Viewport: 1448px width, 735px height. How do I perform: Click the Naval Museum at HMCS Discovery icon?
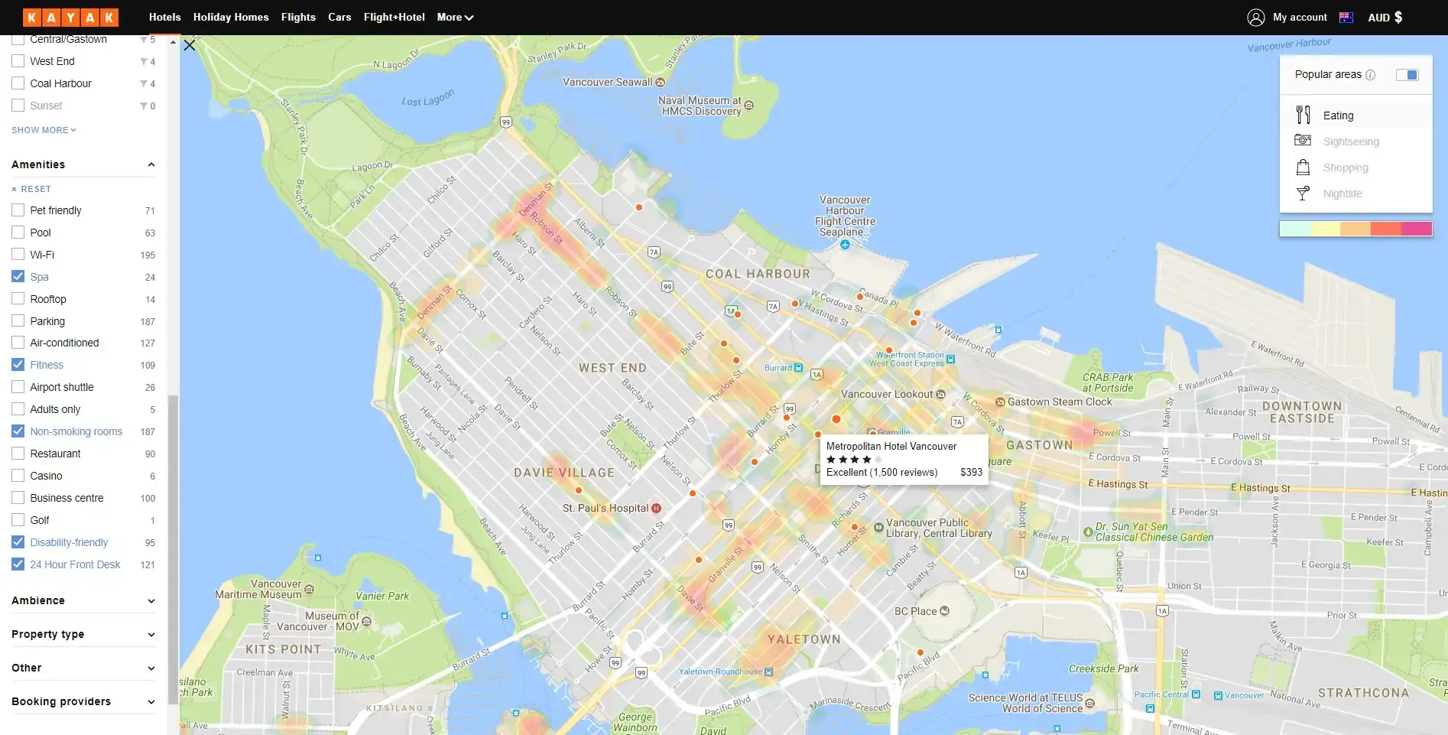click(x=749, y=106)
